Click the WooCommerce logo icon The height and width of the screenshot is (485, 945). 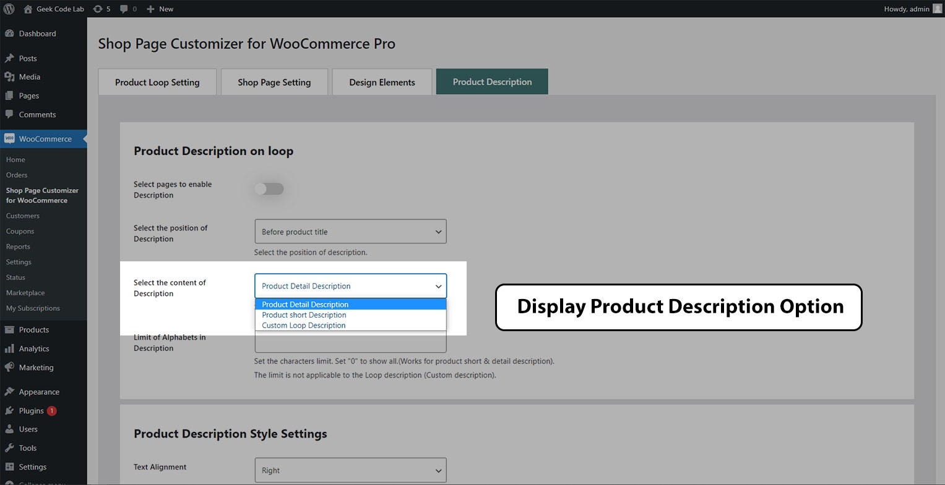point(9,139)
